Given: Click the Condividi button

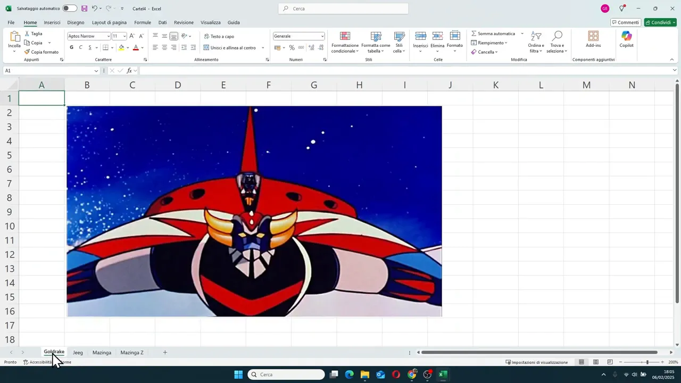Looking at the screenshot, I should click(x=660, y=22).
